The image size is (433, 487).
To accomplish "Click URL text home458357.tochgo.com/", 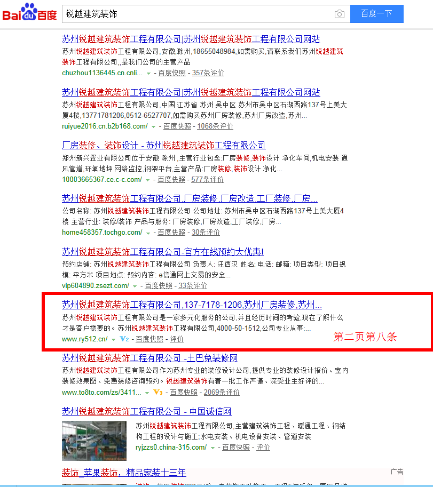I will (x=103, y=233).
